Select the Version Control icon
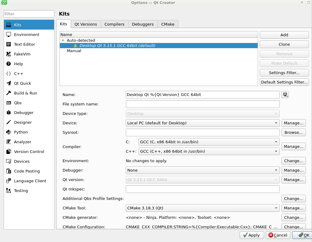312x242 pixels. (9, 151)
